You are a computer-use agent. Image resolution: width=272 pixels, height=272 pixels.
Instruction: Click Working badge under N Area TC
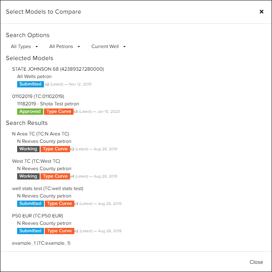click(x=28, y=149)
